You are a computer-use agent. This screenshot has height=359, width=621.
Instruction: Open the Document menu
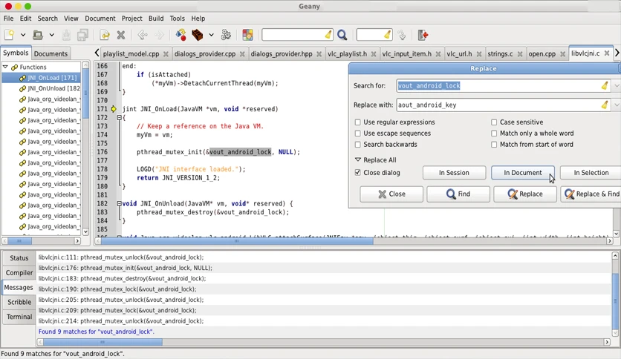click(100, 19)
